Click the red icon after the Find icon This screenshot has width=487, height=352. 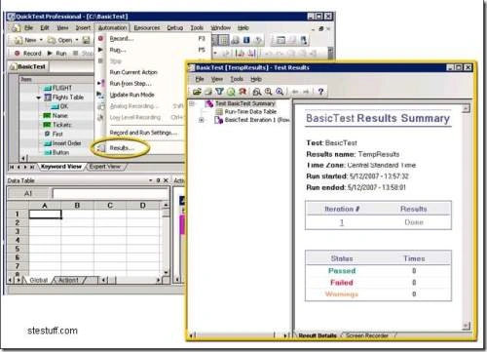[x=243, y=92]
